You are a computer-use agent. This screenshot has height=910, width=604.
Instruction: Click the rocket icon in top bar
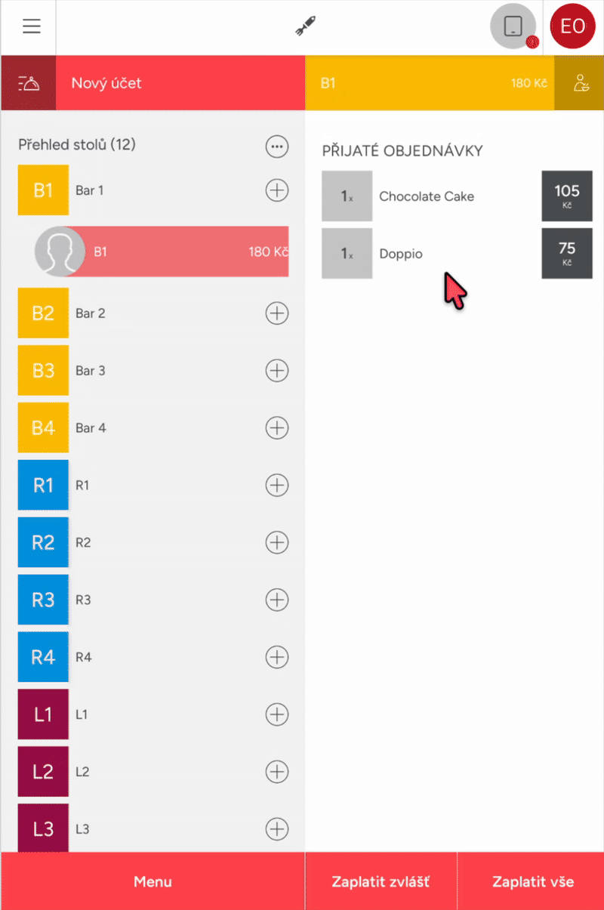click(305, 27)
